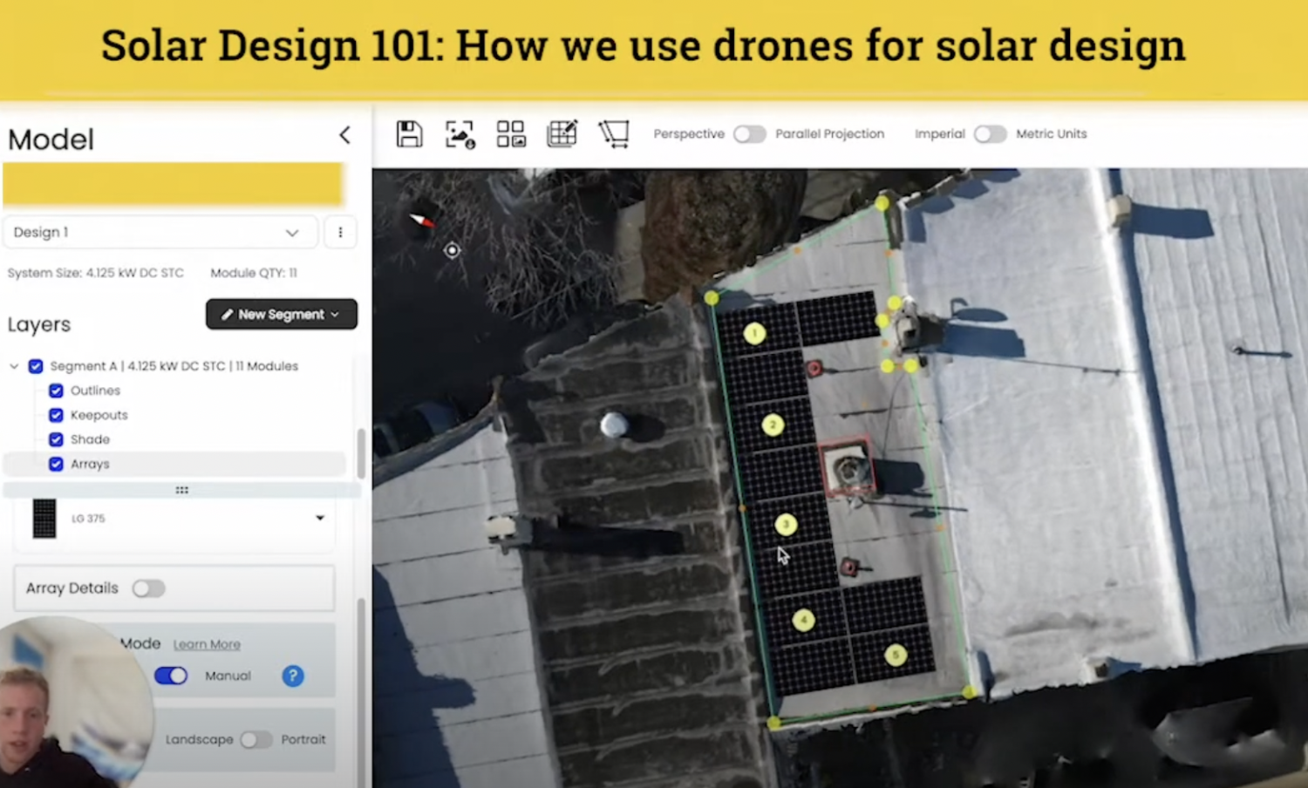Viewport: 1308px width, 788px height.
Task: Open the gallery grid view icon
Action: [511, 134]
